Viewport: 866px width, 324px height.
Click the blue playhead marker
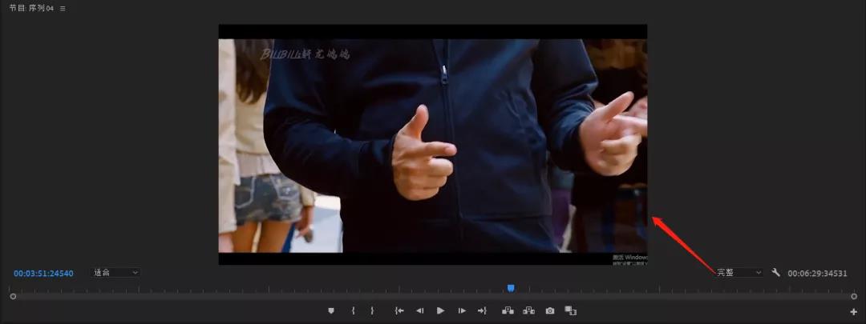tap(511, 288)
